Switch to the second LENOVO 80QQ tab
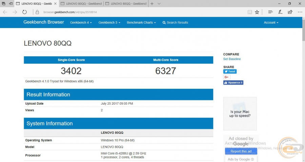This screenshot has width=305, height=162. click(81, 3)
